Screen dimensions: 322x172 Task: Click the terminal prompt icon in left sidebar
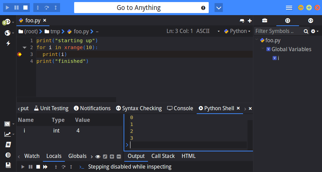click(x=8, y=124)
